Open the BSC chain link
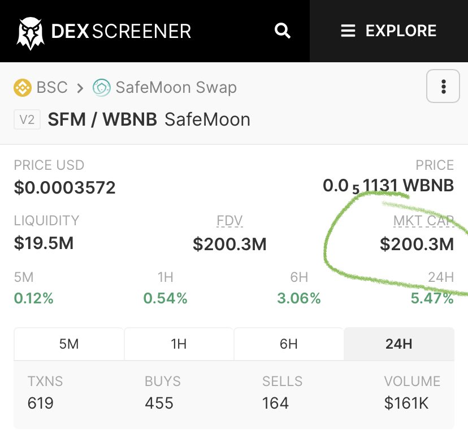The height and width of the screenshot is (433, 468). click(52, 88)
